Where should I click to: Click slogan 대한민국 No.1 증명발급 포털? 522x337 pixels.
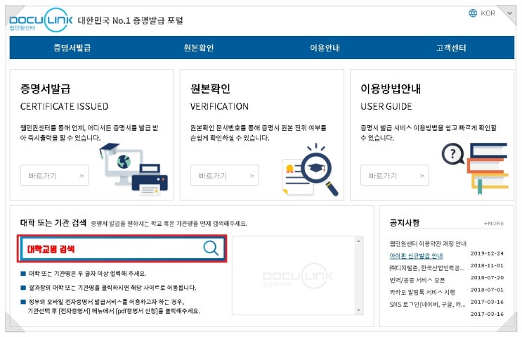click(130, 20)
